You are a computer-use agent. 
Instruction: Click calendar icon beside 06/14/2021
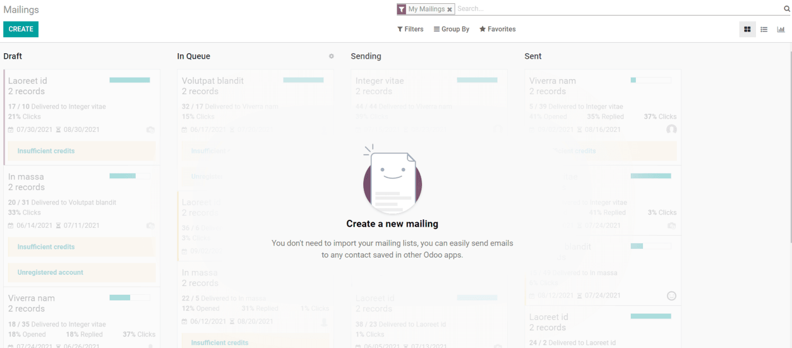(x=11, y=226)
